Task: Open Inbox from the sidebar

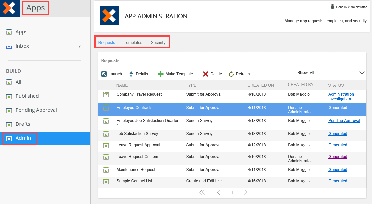Action: coord(22,46)
